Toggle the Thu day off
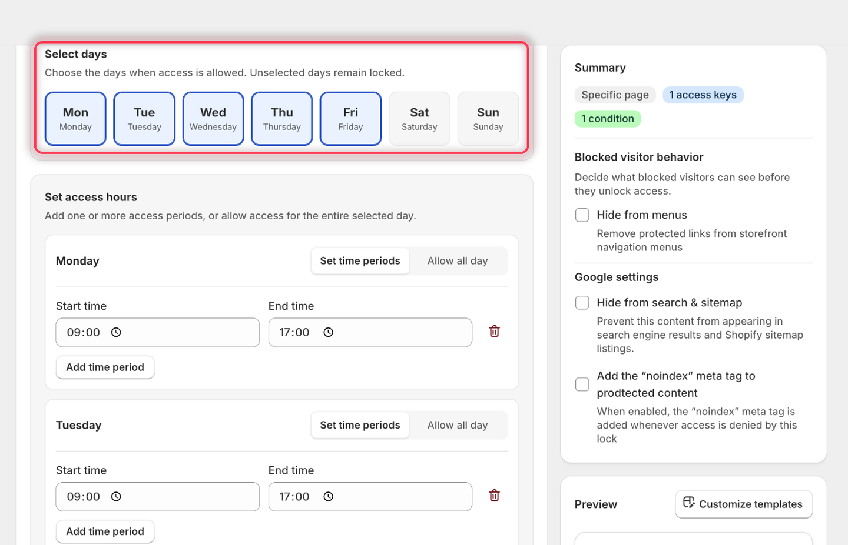The width and height of the screenshot is (848, 545). point(282,119)
